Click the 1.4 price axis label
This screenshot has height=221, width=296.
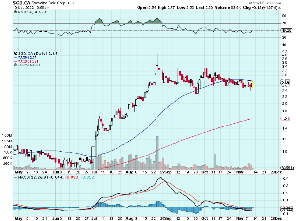(285, 128)
